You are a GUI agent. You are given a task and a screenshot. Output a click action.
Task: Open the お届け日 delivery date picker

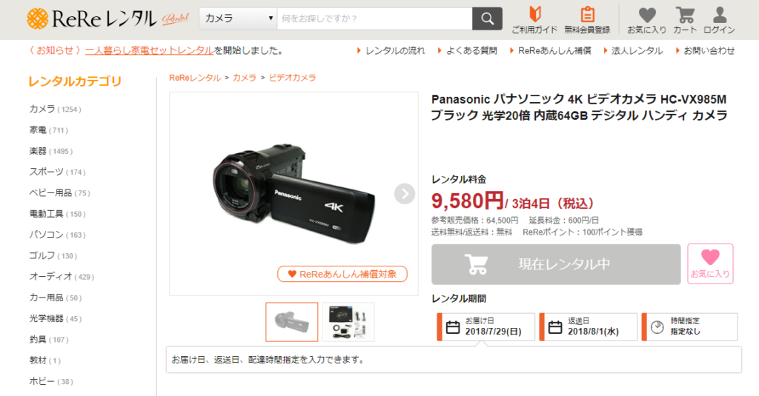point(486,327)
